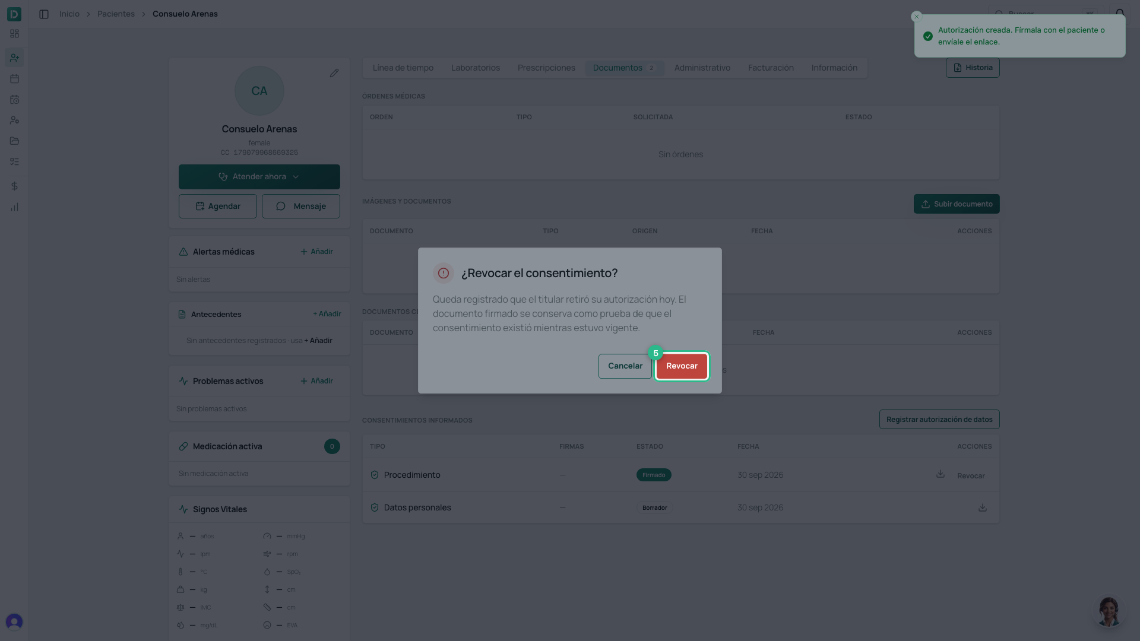Click Registrar autorización de datos

[x=939, y=420]
